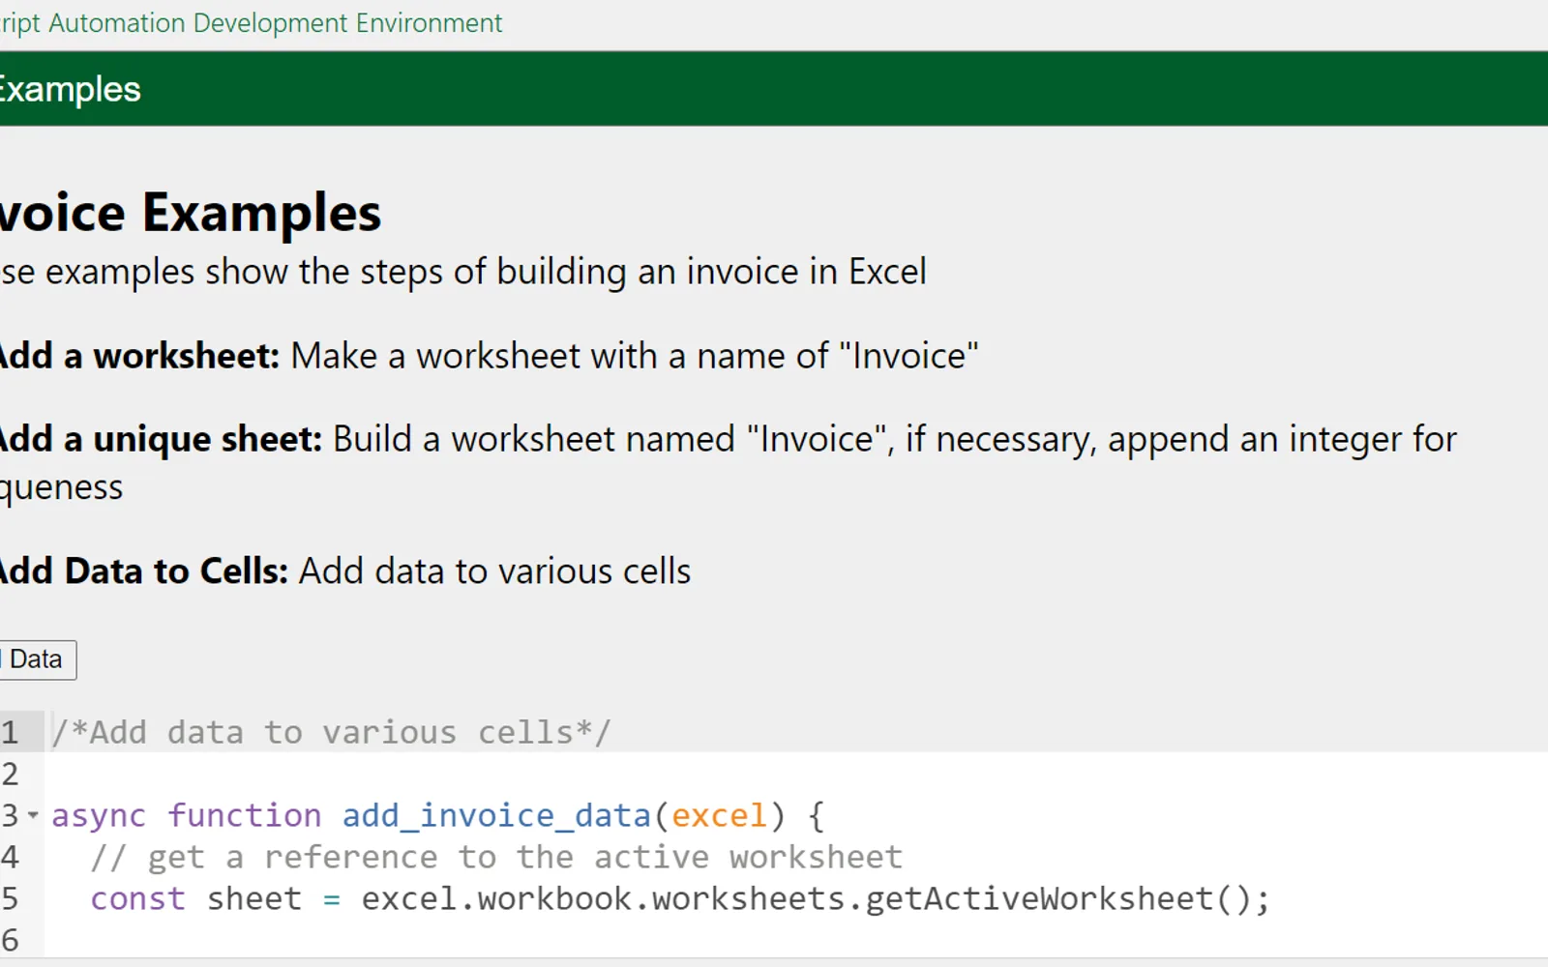Click the 'sheet' variable name on line 5

pyautogui.click(x=254, y=898)
